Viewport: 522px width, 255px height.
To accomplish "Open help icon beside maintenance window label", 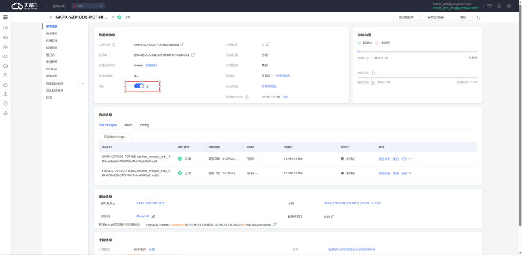I will coord(247,97).
